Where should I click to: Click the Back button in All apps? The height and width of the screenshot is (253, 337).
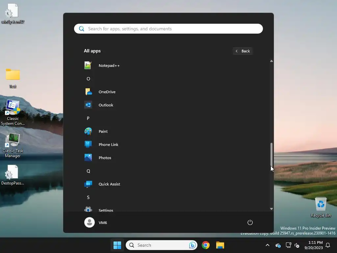(243, 51)
